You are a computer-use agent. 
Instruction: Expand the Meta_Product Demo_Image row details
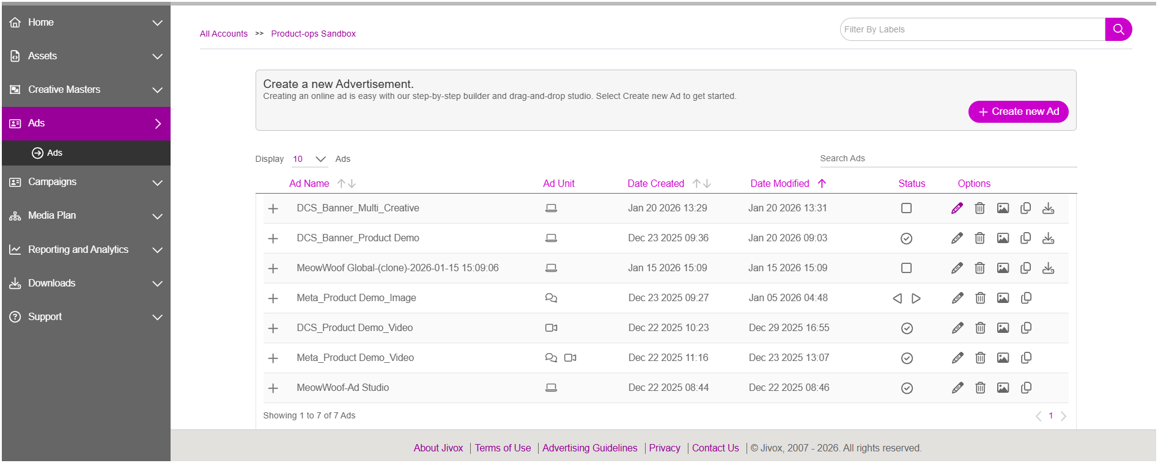[273, 299]
